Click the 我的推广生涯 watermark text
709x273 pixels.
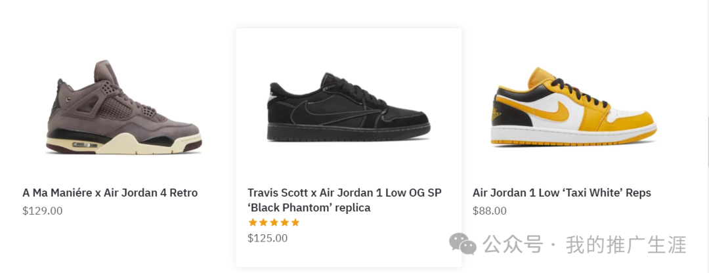click(626, 245)
